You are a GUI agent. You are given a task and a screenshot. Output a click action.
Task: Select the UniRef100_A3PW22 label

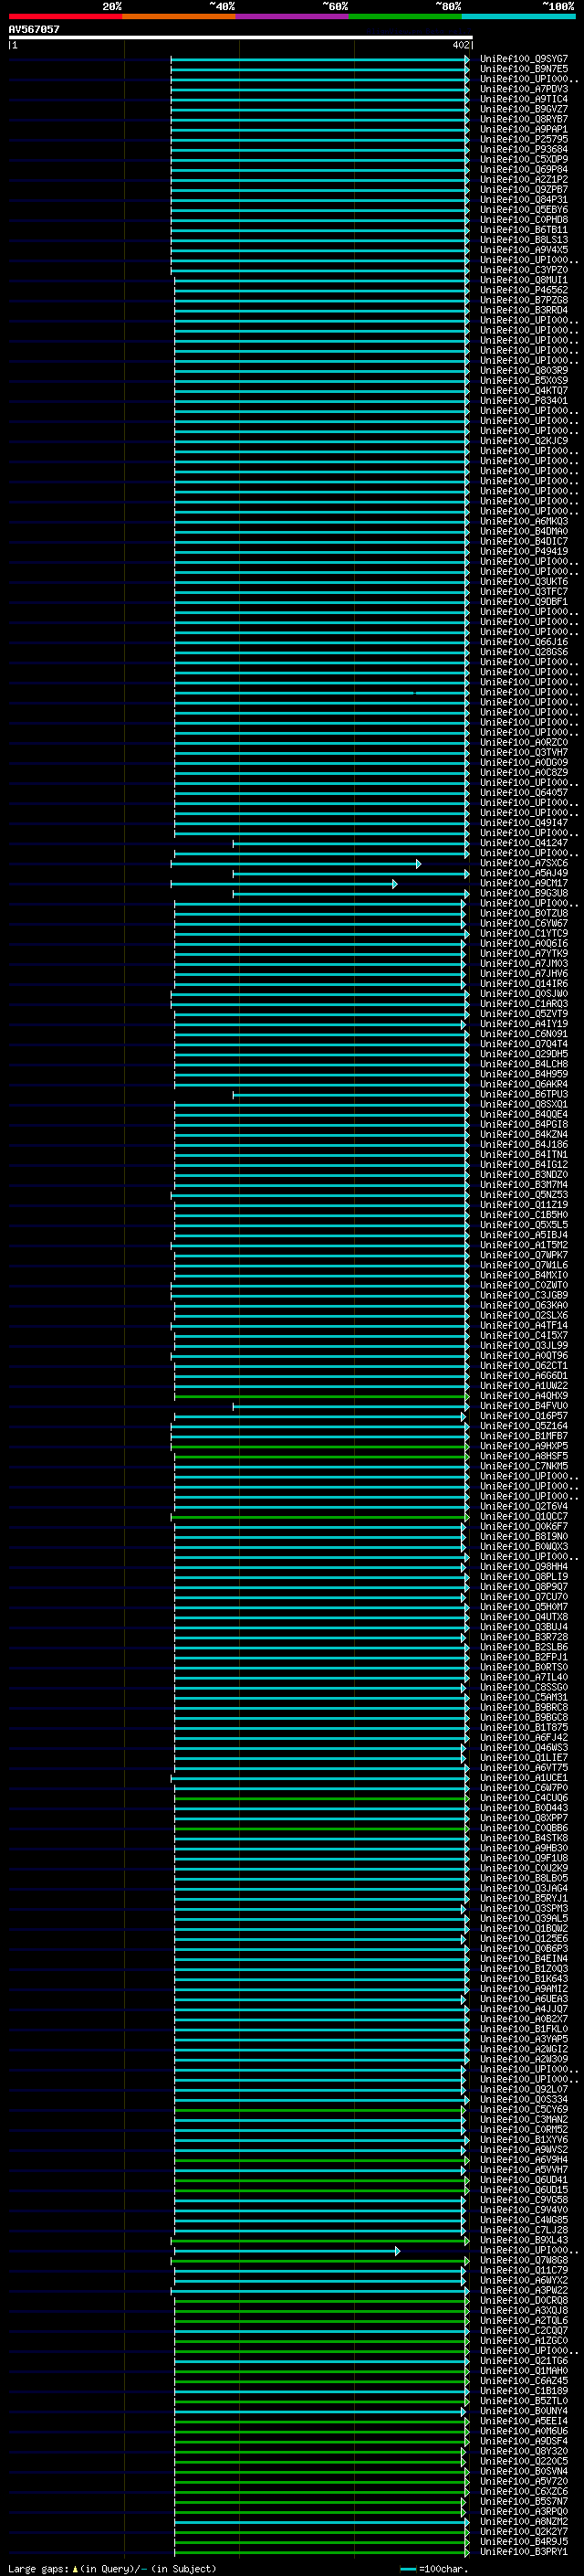(x=524, y=2290)
